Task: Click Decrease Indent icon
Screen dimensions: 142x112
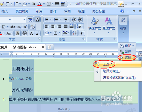Action: [74, 20]
